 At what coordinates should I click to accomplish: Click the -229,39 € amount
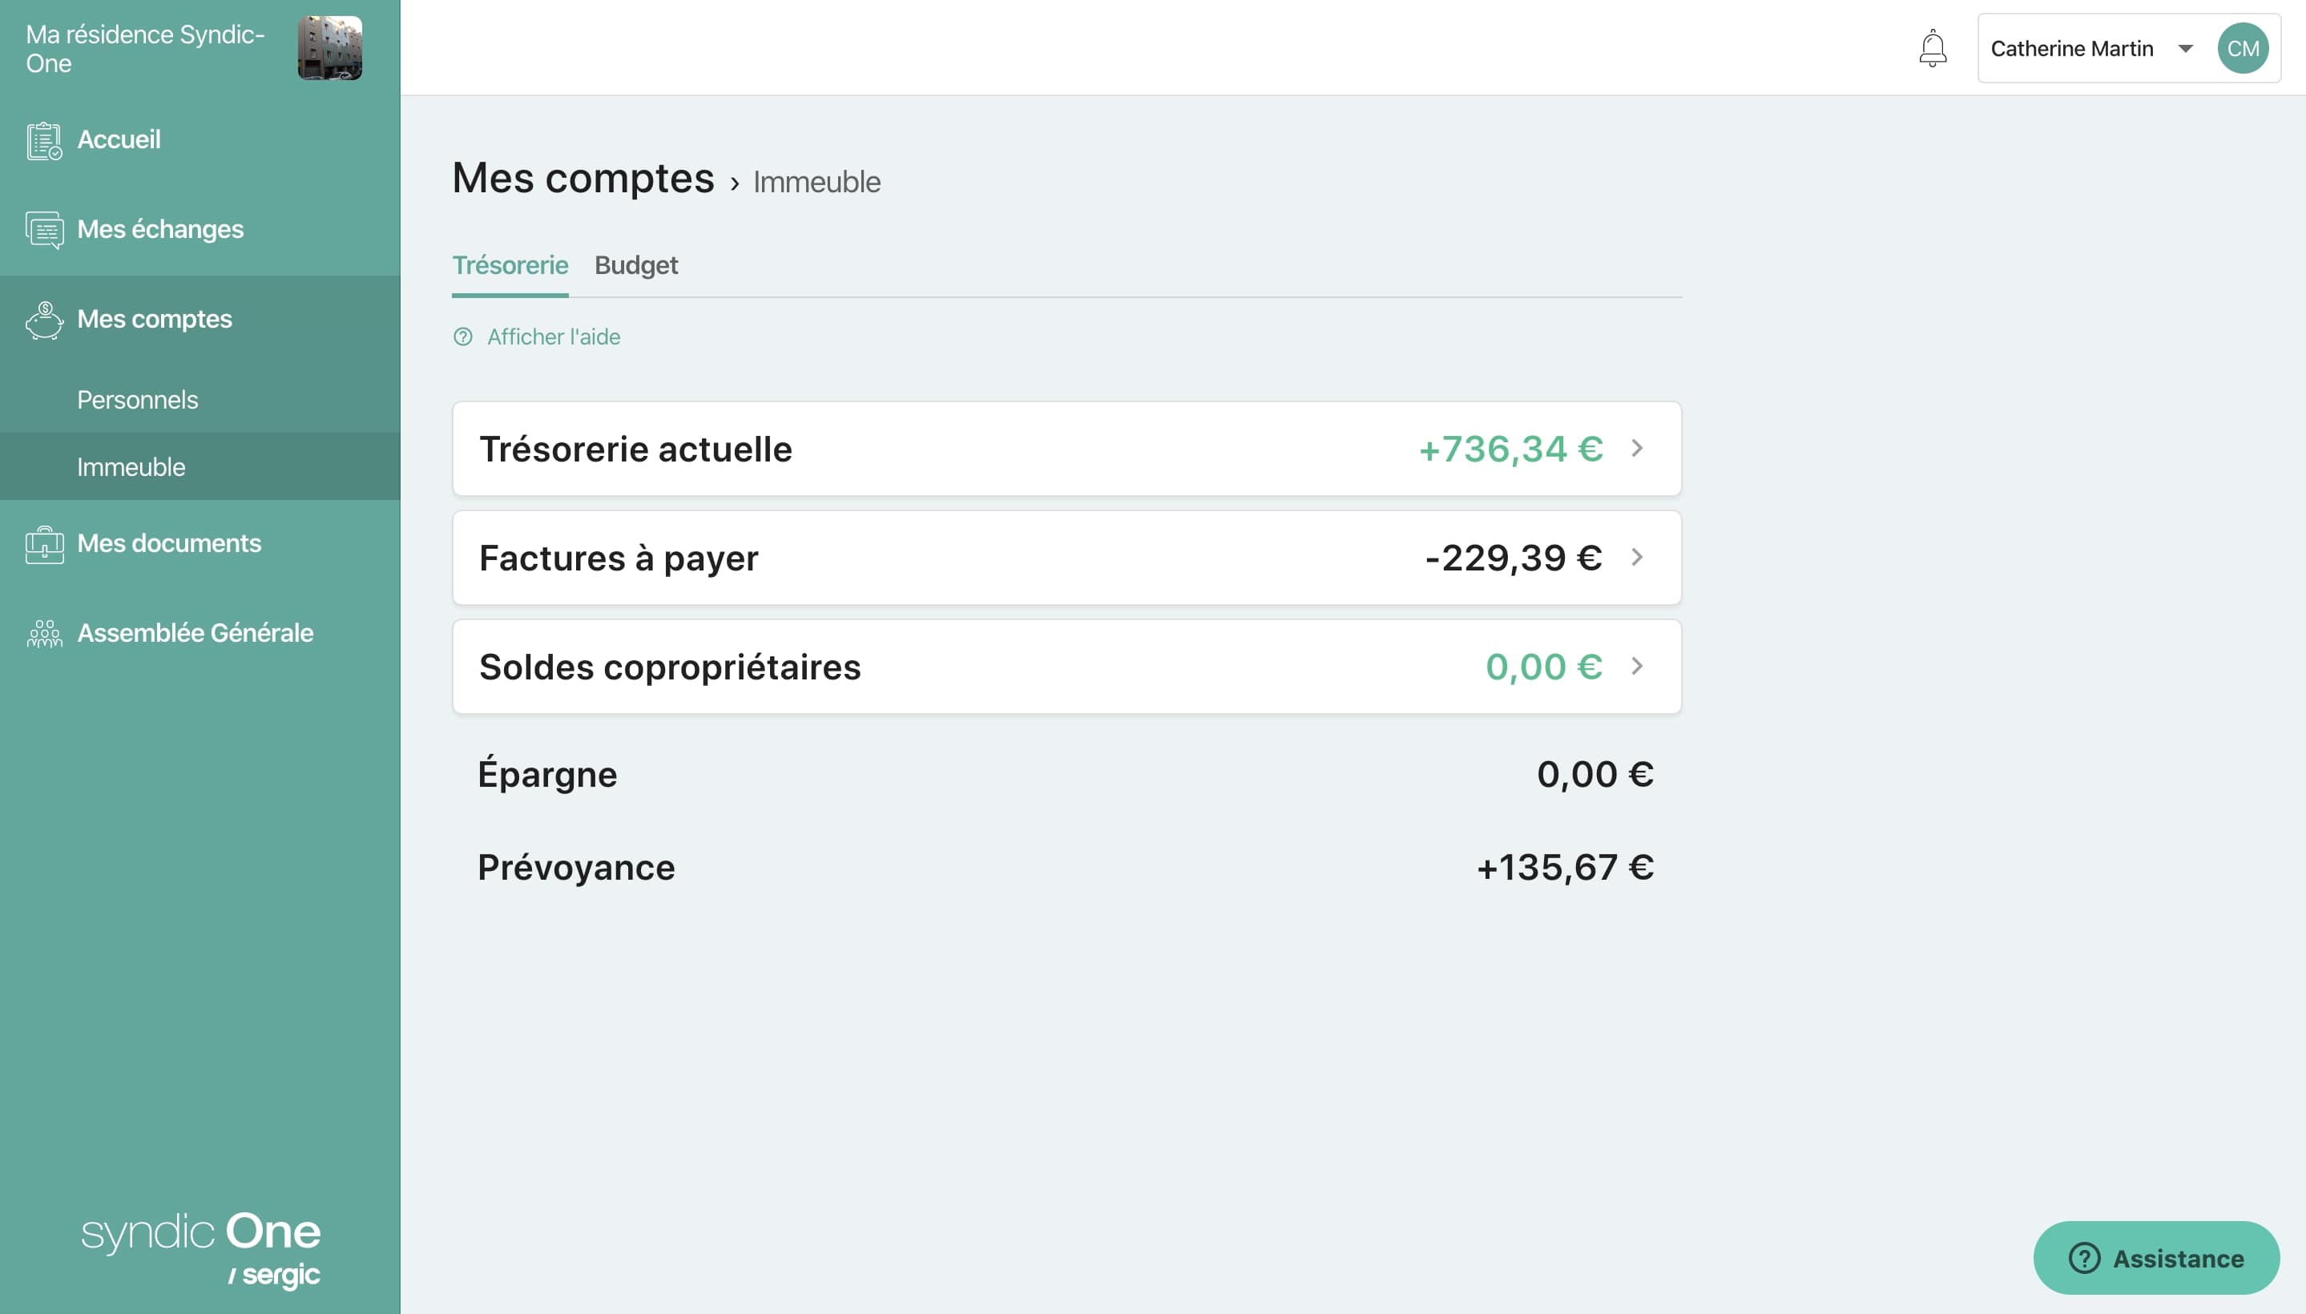tap(1514, 558)
